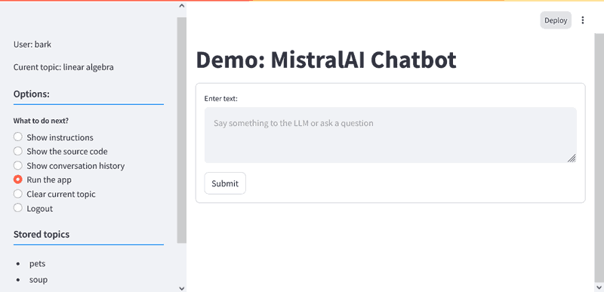Viewport: 604px width, 292px height.
Task: Click the main page vertical scrollbar
Action: 599,158
